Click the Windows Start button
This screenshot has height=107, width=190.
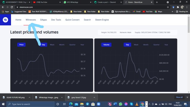pos(3,104)
